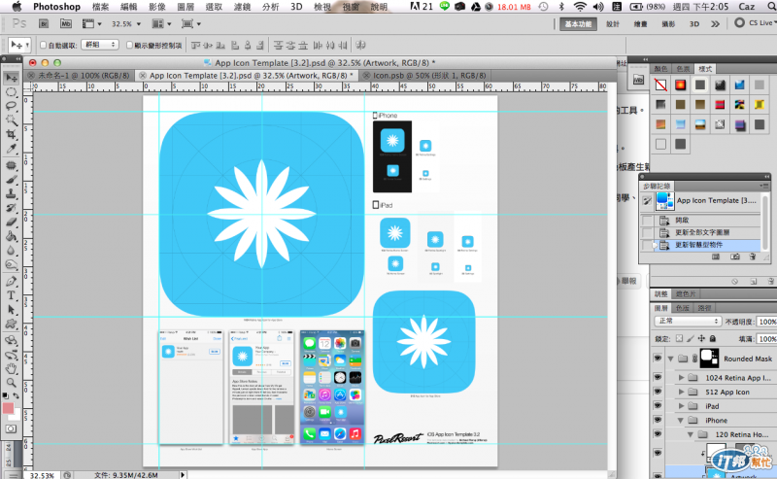Select the Zoom tool
Viewport: 777px width, 479px height.
click(x=11, y=382)
